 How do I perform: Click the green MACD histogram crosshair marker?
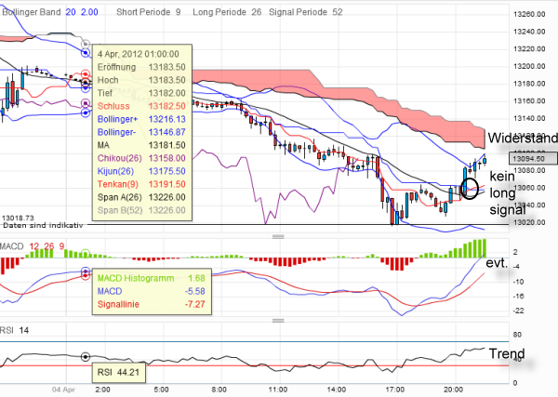tap(86, 254)
